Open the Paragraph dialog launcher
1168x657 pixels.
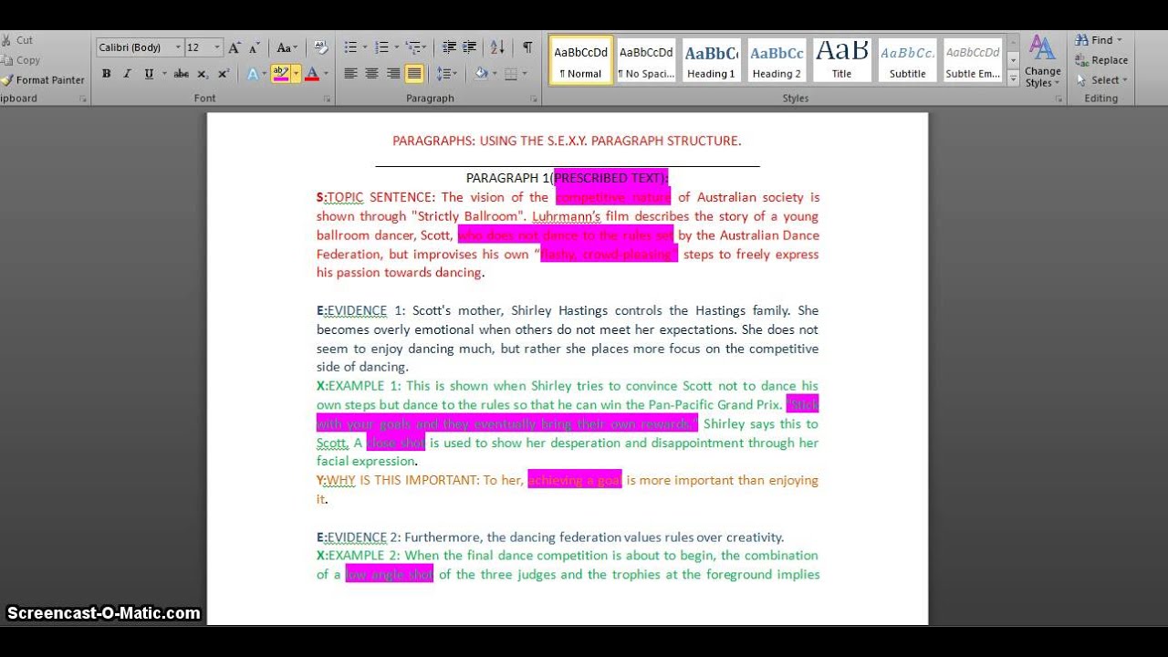coord(534,99)
